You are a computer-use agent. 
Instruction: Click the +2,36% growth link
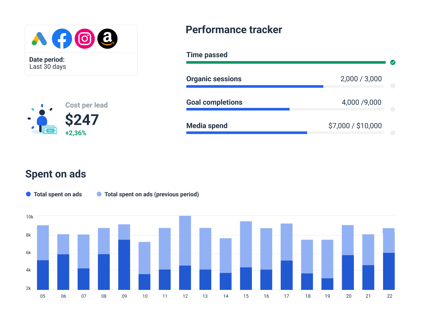pos(76,133)
